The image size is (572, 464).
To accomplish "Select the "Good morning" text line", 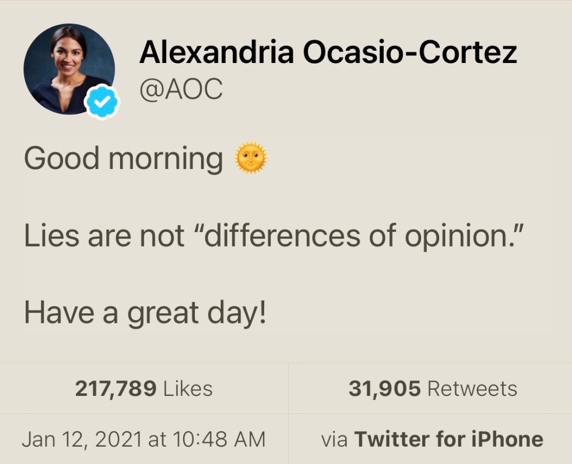I will [x=123, y=159].
